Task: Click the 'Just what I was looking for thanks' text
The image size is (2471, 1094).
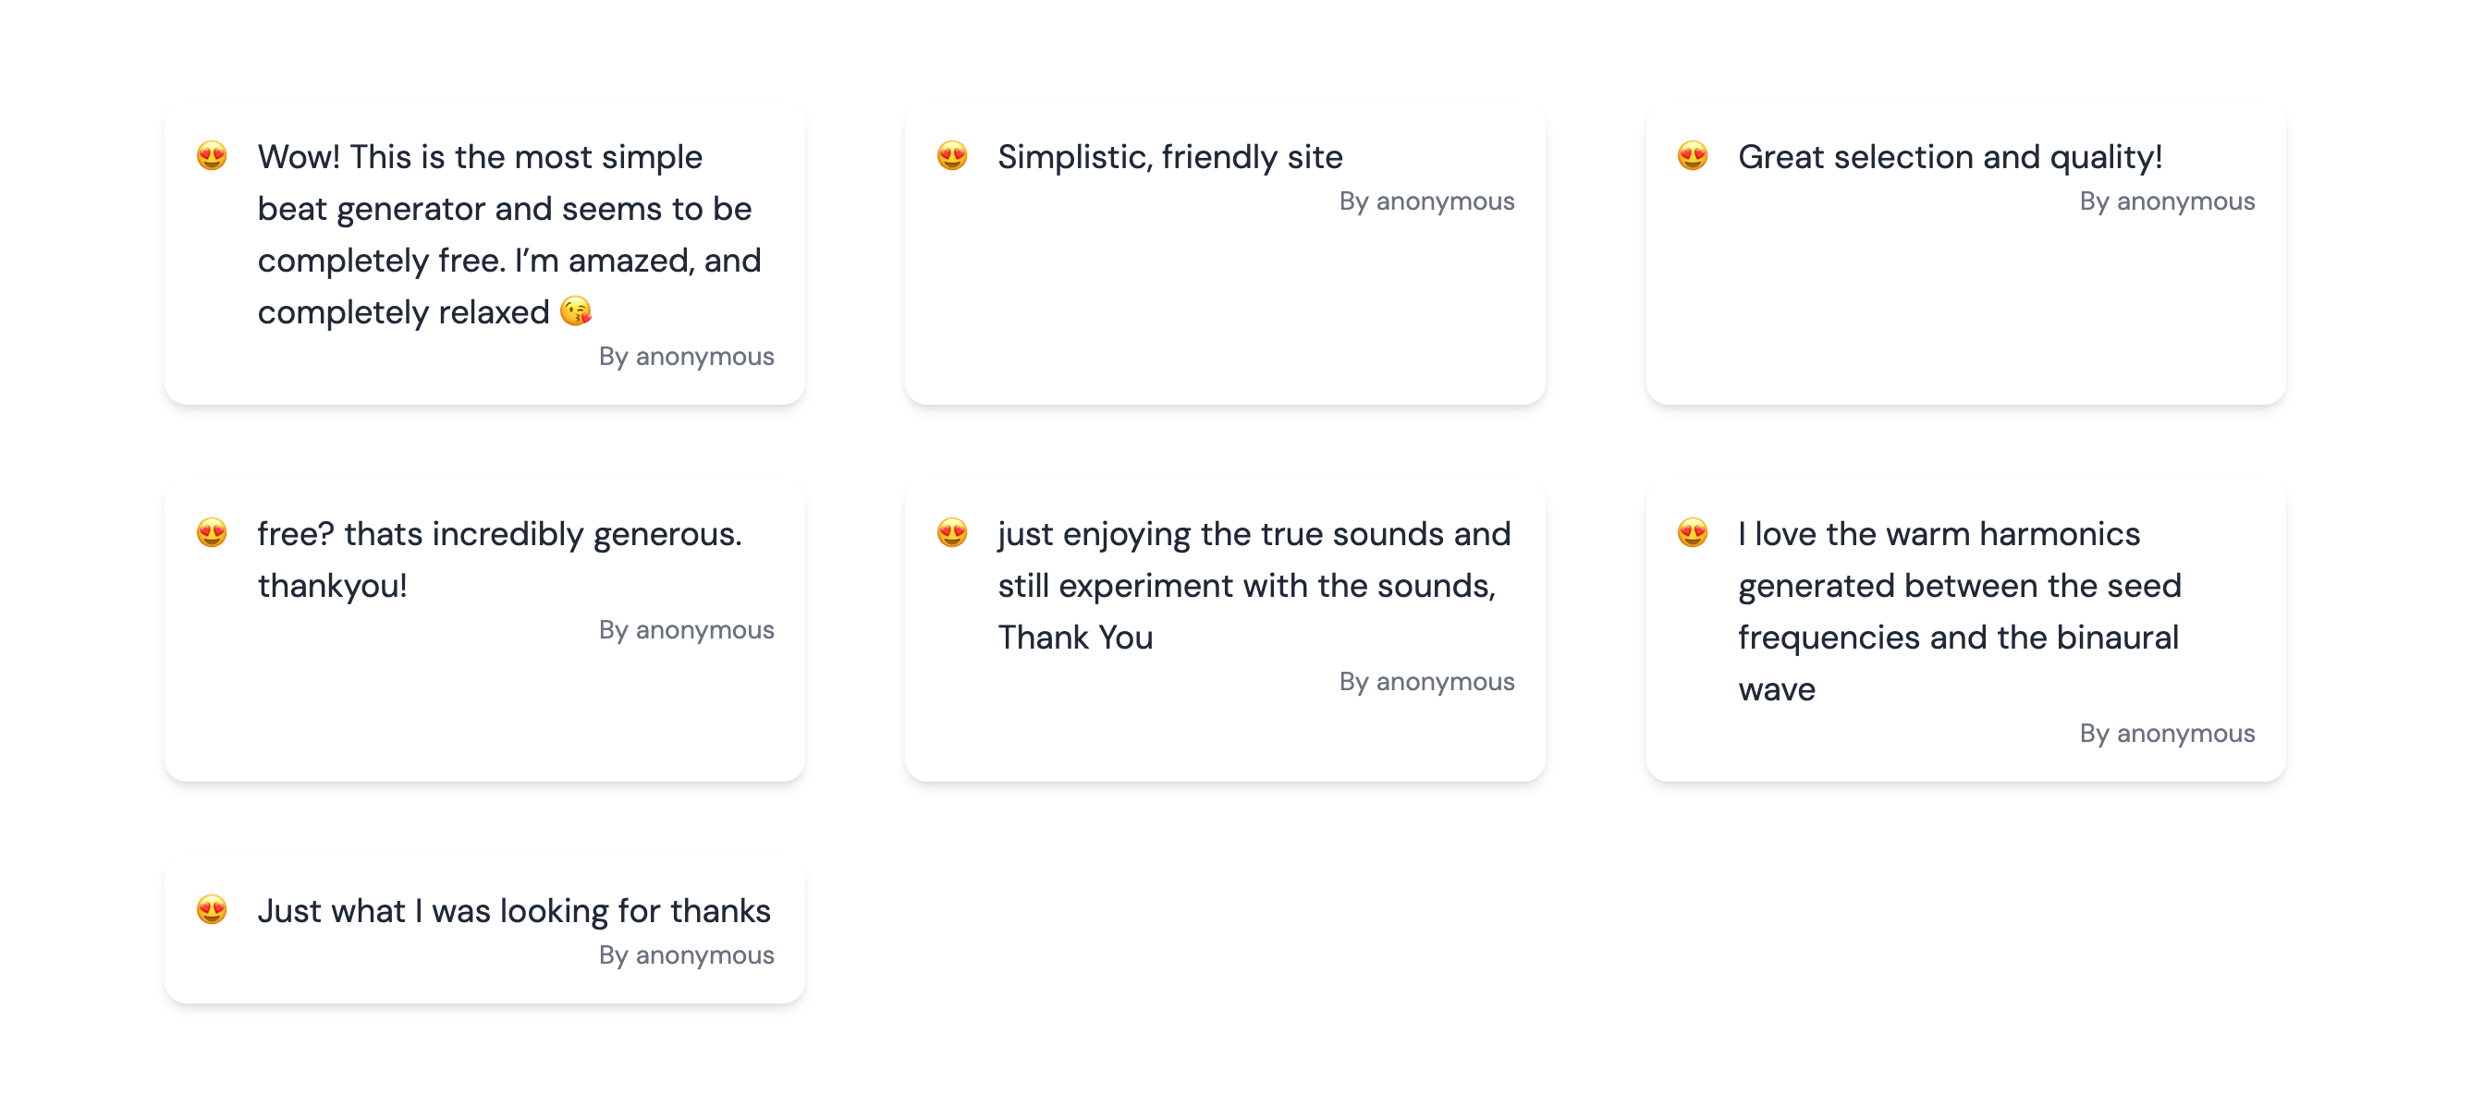Action: [x=513, y=911]
